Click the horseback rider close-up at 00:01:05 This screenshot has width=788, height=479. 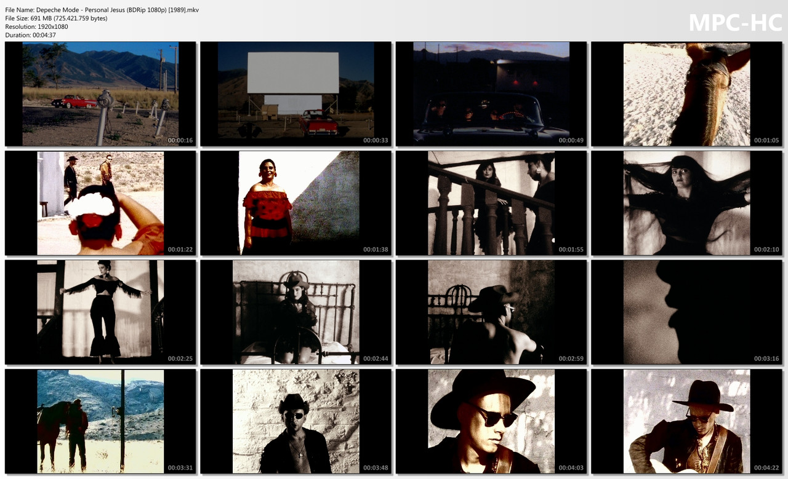click(x=686, y=93)
